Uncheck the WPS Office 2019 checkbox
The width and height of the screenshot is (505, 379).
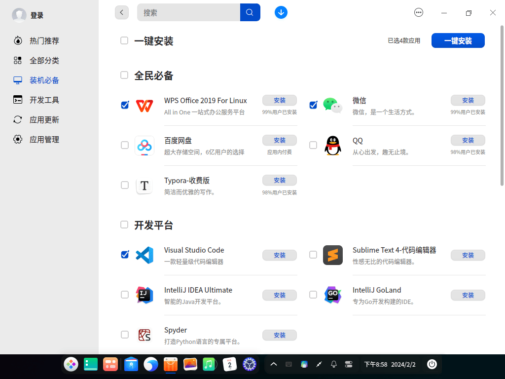tap(124, 105)
